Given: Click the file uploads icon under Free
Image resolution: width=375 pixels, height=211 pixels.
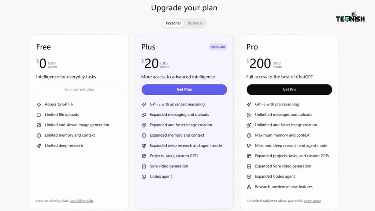Looking at the screenshot, I should (x=38, y=115).
